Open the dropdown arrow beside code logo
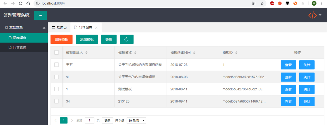Image resolution: width=327 pixels, height=125 pixels. [320, 15]
